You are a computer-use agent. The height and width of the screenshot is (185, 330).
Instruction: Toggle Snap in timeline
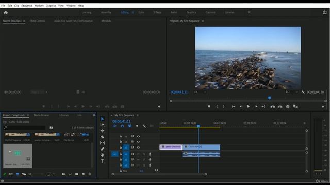tap(122, 126)
